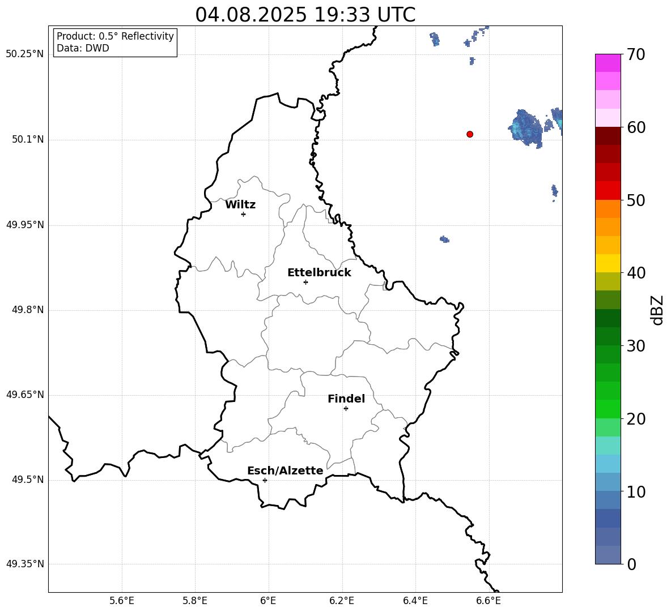Click the 49.5°N latitude label
Viewport: 671px width, 612px height.
coord(28,480)
